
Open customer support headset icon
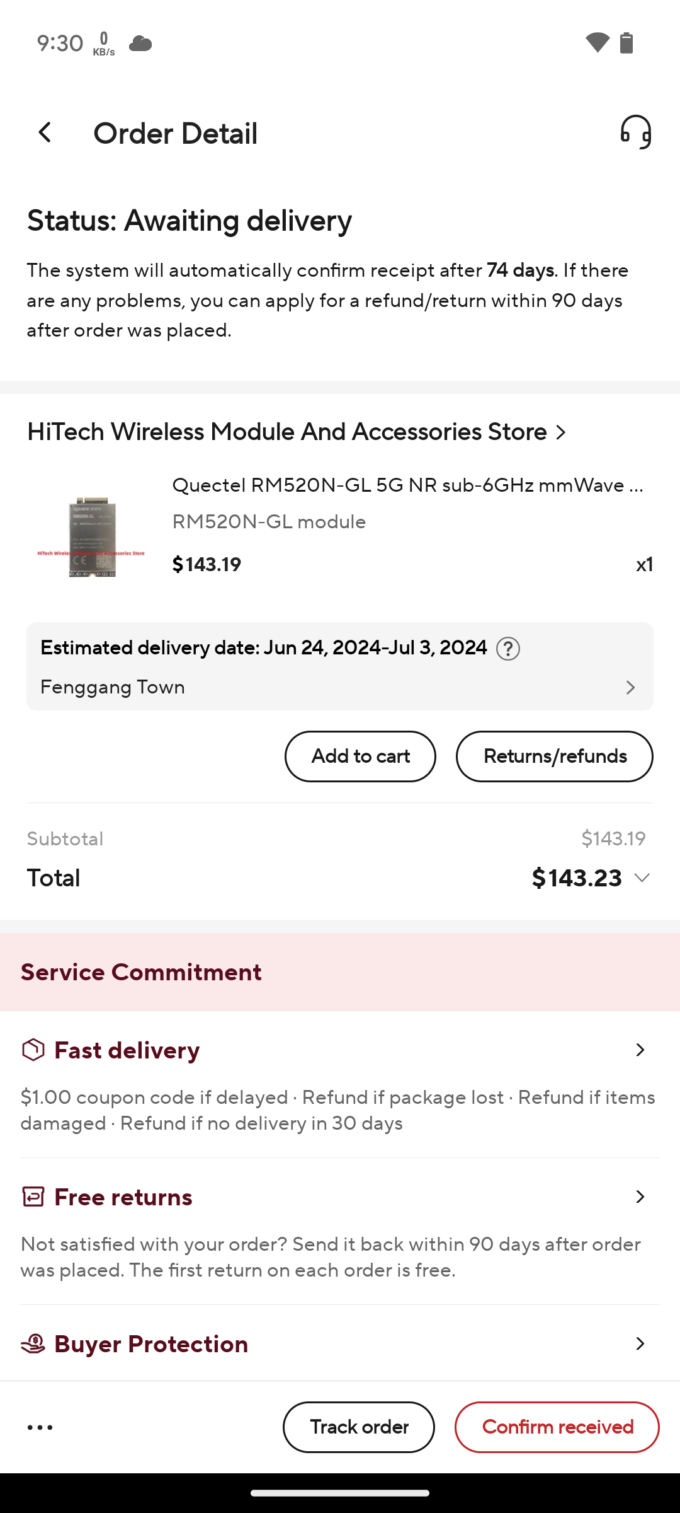click(635, 132)
